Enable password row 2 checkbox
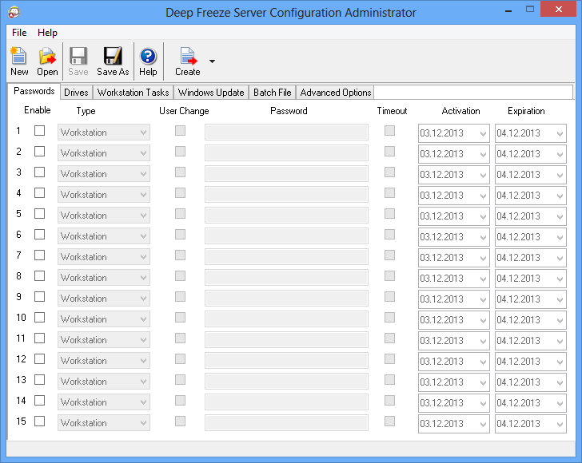Viewport: 582px width, 463px height. [x=40, y=151]
